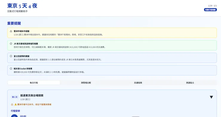This screenshot has width=221, height=117.
Task: Click the check circle icon in JR 東京廣域周遊券 alert
Action: coord(11,44)
